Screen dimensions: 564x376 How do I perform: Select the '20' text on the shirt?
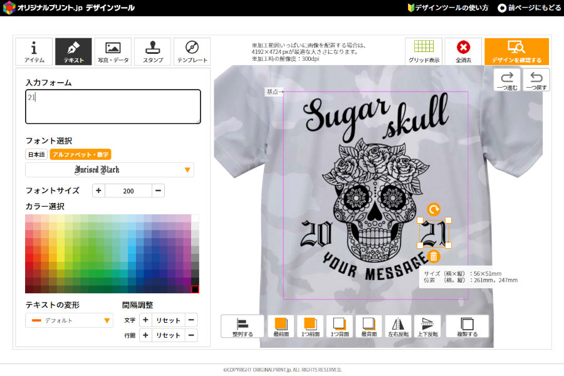316,233
